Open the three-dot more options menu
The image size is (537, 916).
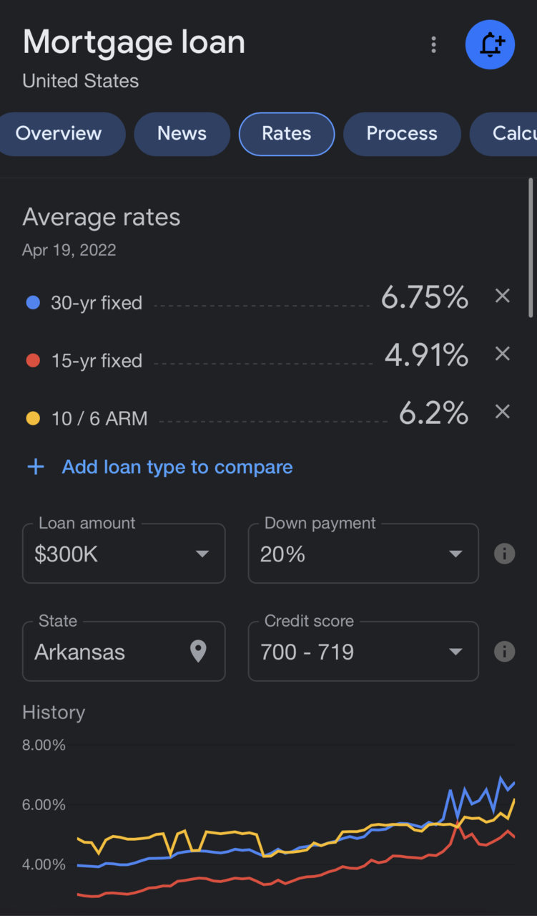coord(433,45)
